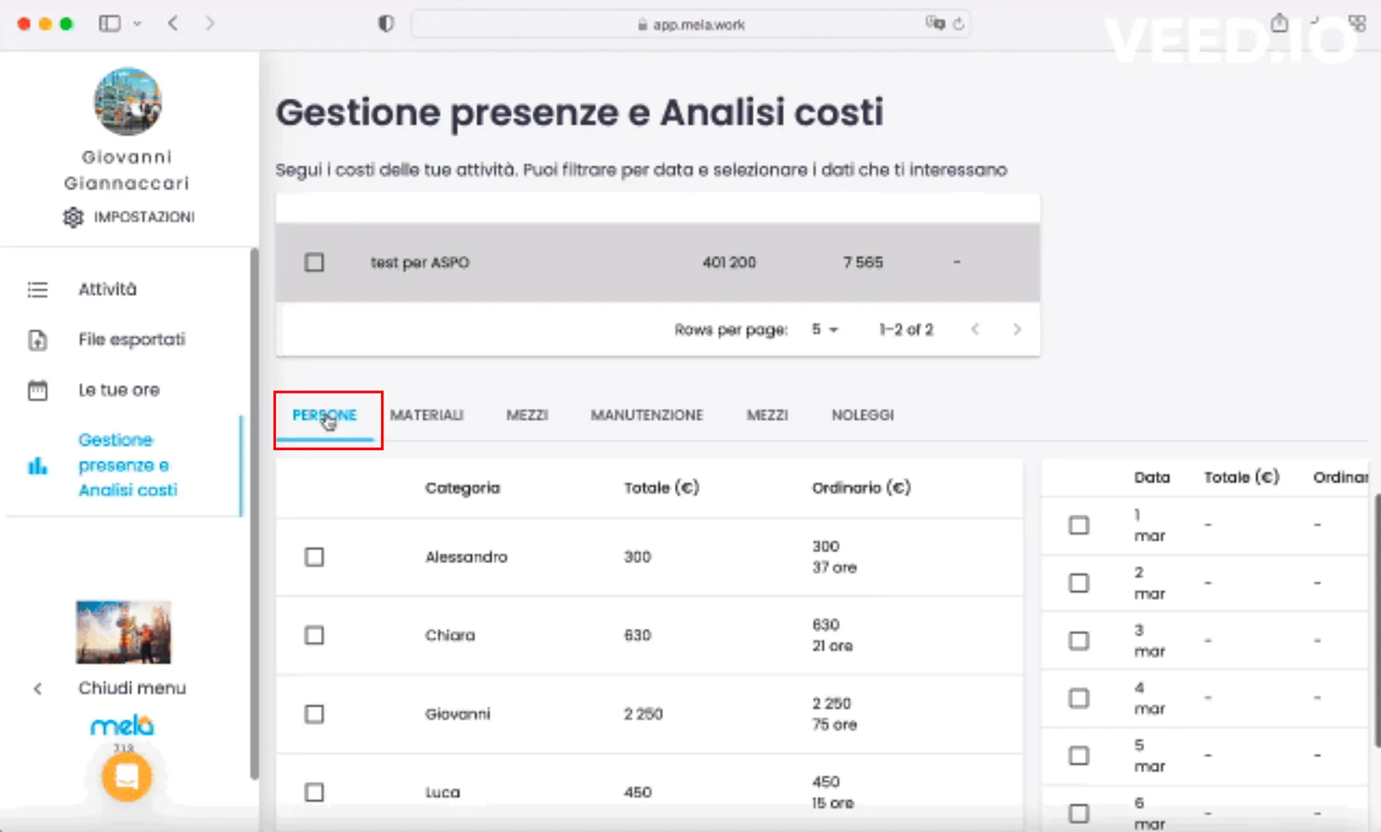
Task: Switch to the Materiali tab
Action: click(426, 415)
